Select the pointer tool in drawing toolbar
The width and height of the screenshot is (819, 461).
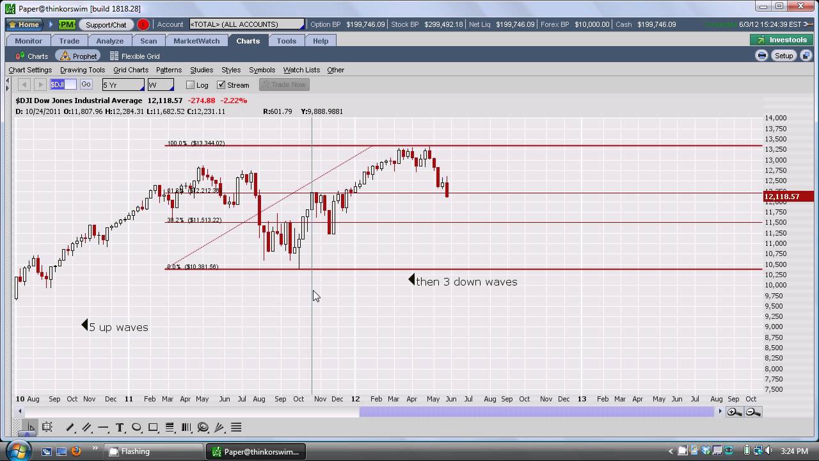click(29, 427)
